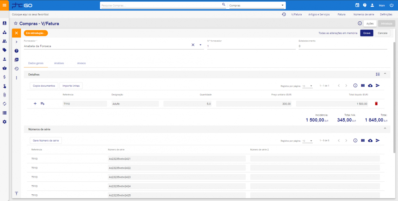Image resolution: width=398 pixels, height=201 pixels.
Task: Go to previous page in Números de série grid
Action: (x=339, y=140)
